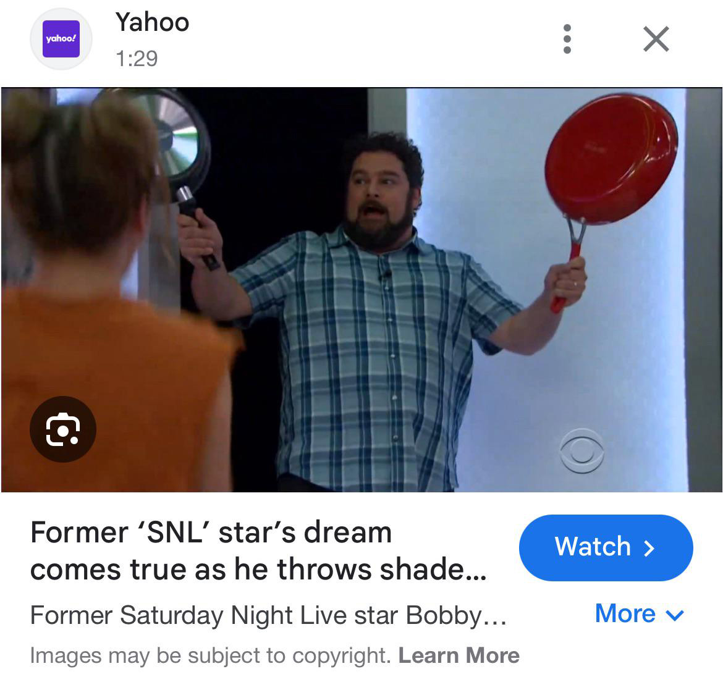Select the 1:29 video duration label

tap(137, 59)
